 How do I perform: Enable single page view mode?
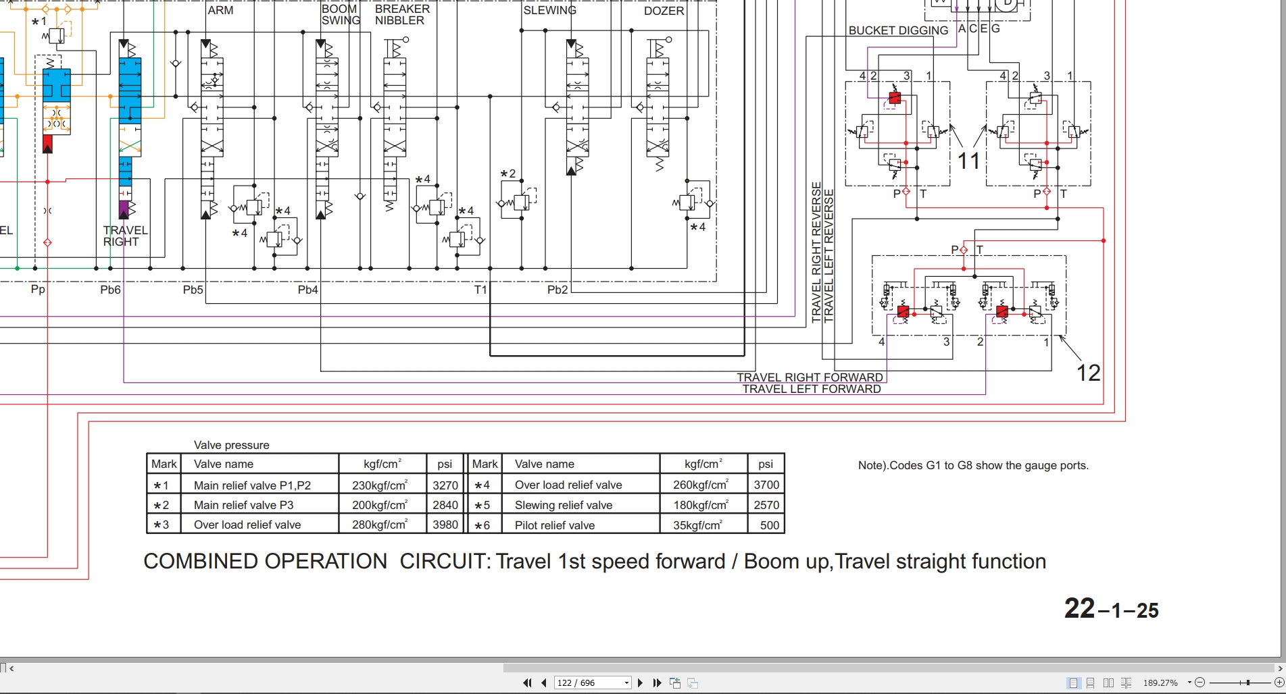tap(1073, 683)
